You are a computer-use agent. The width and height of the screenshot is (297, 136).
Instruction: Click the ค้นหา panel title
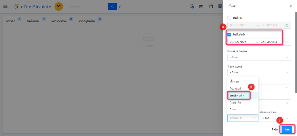(x=232, y=6)
